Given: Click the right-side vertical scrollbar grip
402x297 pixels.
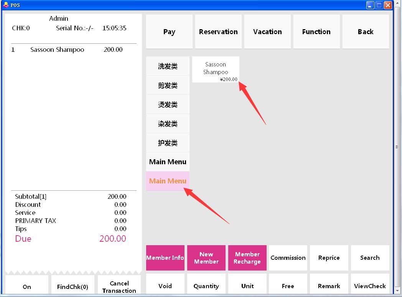Looking at the screenshot, I should 397,147.
